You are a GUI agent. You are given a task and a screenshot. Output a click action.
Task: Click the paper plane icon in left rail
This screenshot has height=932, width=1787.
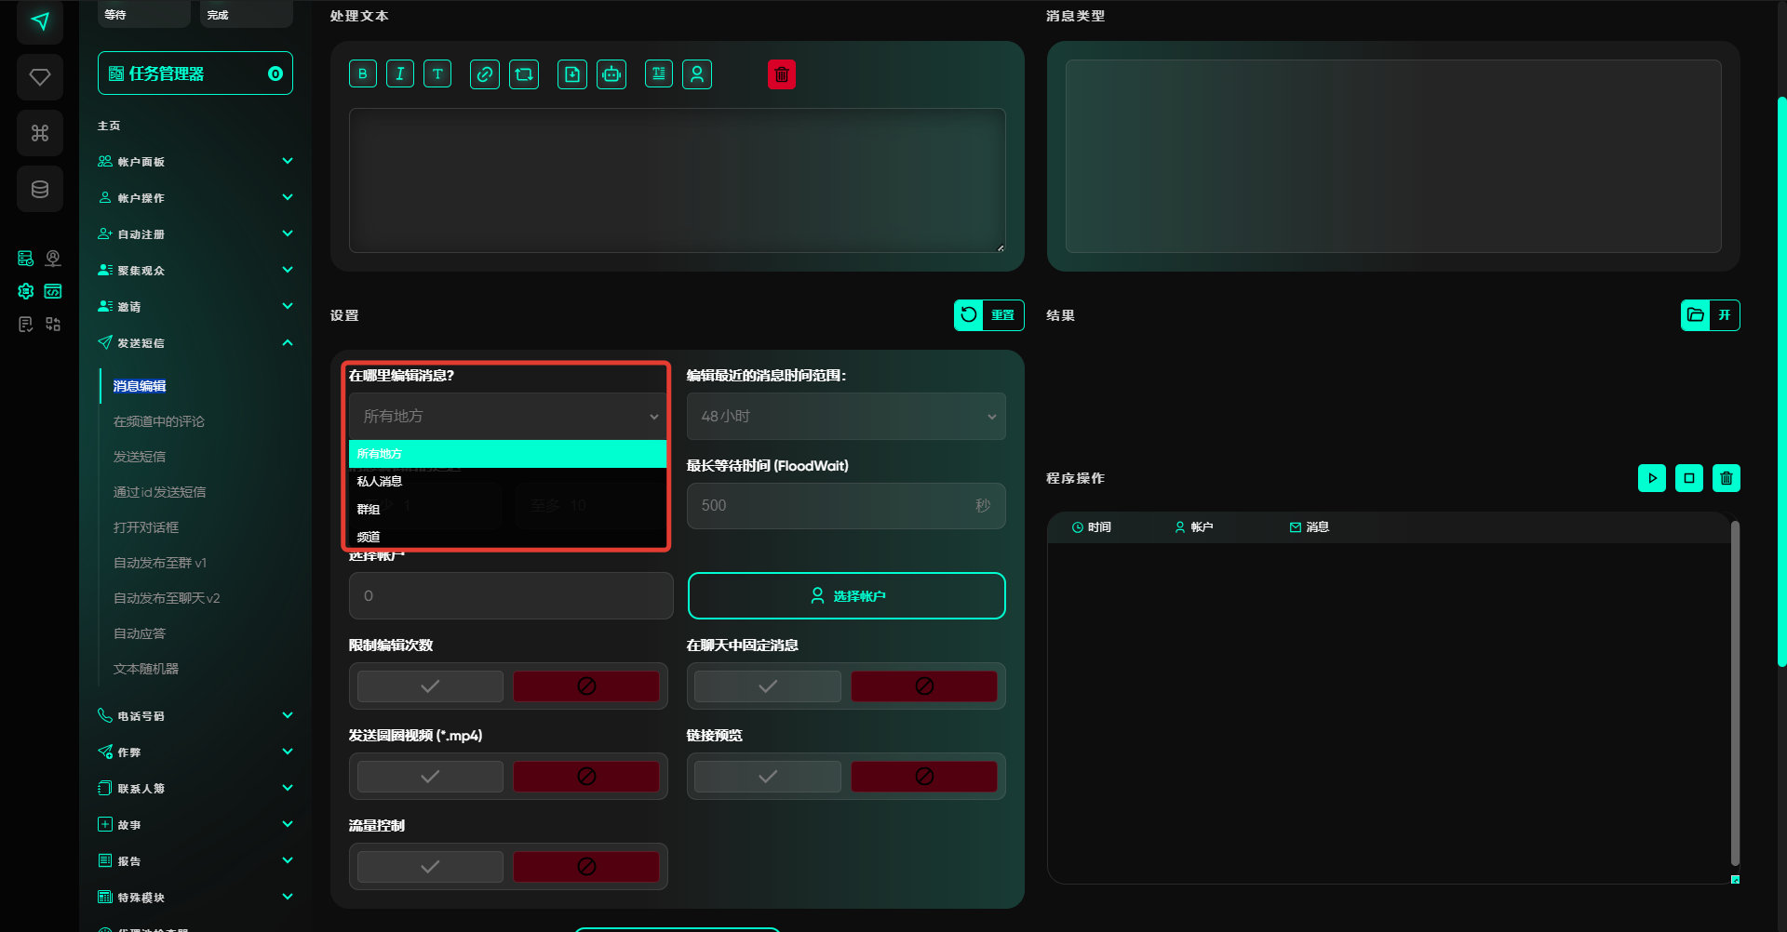point(40,21)
